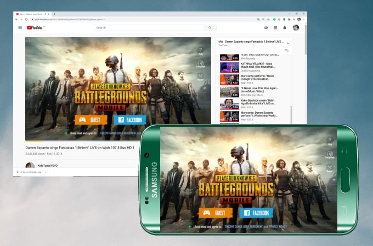Open a new browser tab
Viewport: 373px width, 246px height.
pyautogui.click(x=54, y=14)
